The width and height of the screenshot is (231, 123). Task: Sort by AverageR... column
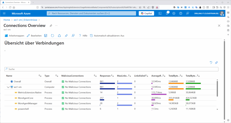(x=164, y=76)
